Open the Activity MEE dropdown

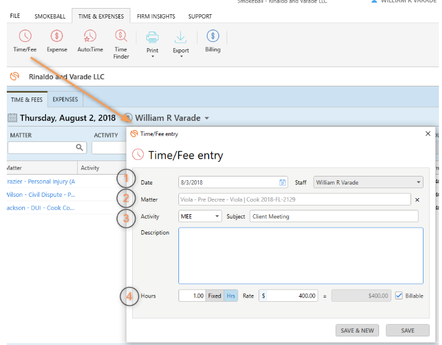coord(217,216)
